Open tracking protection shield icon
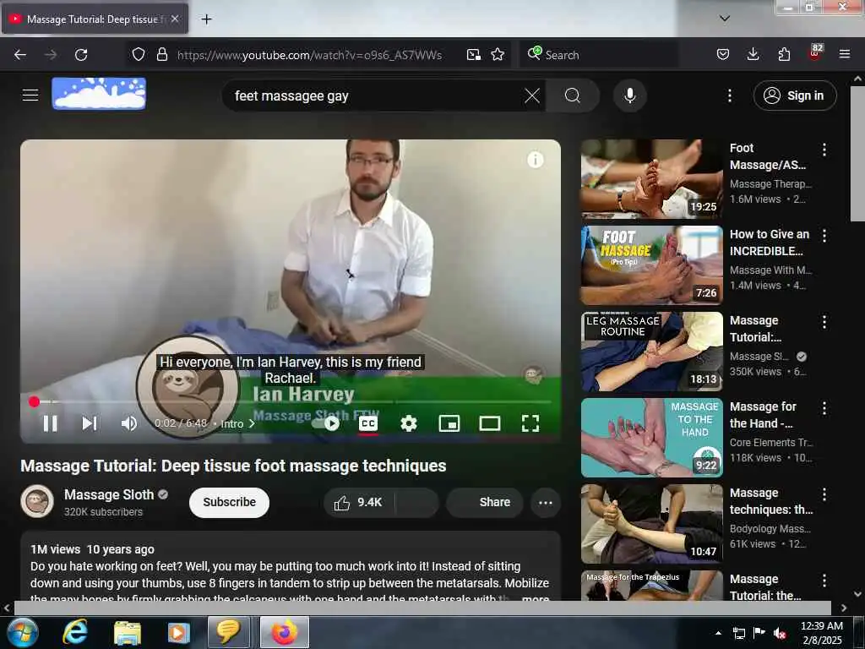865x649 pixels. [x=139, y=55]
